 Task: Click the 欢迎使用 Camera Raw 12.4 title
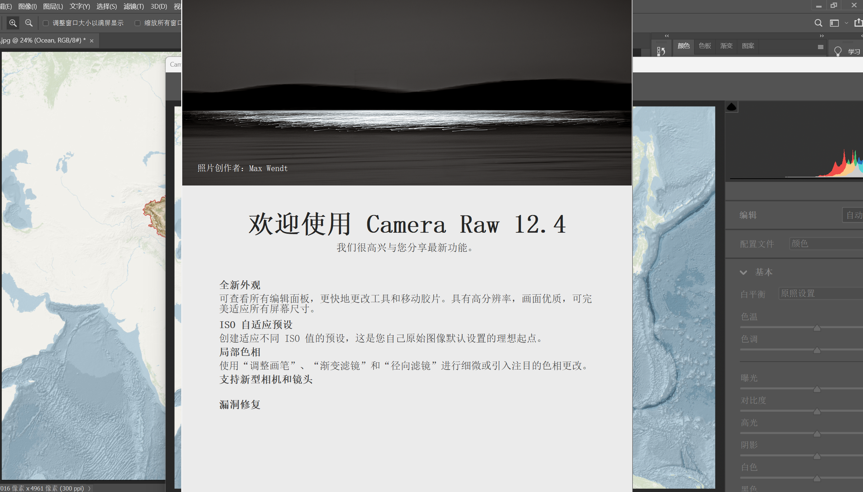(407, 224)
